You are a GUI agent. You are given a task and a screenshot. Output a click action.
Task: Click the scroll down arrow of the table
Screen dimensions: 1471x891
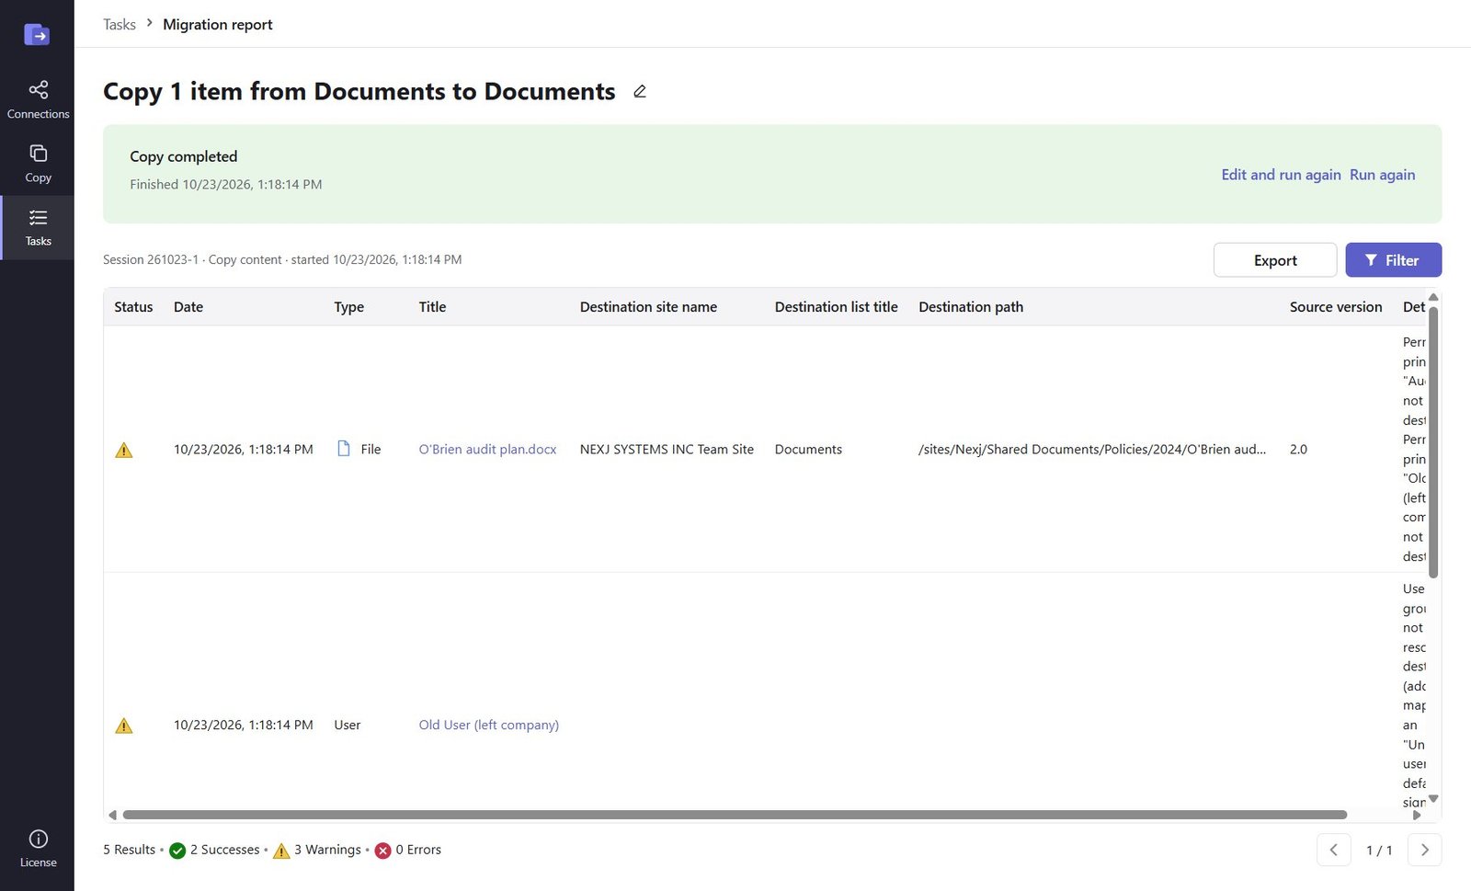tap(1433, 798)
